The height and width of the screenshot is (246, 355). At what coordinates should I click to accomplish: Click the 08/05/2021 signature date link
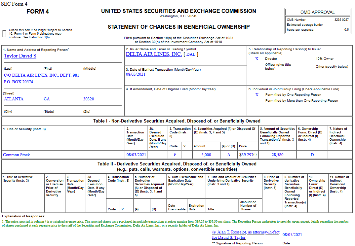[x=292, y=235]
